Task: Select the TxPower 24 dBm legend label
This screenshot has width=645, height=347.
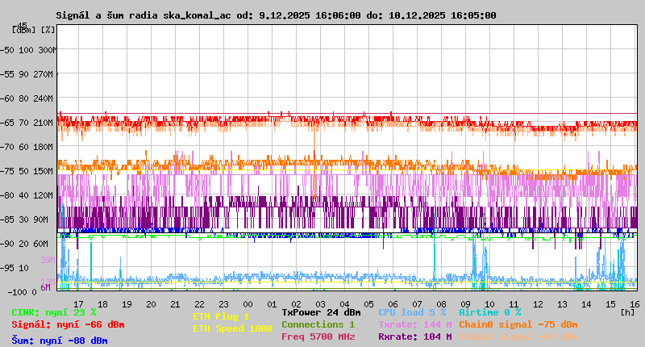Action: pyautogui.click(x=321, y=312)
